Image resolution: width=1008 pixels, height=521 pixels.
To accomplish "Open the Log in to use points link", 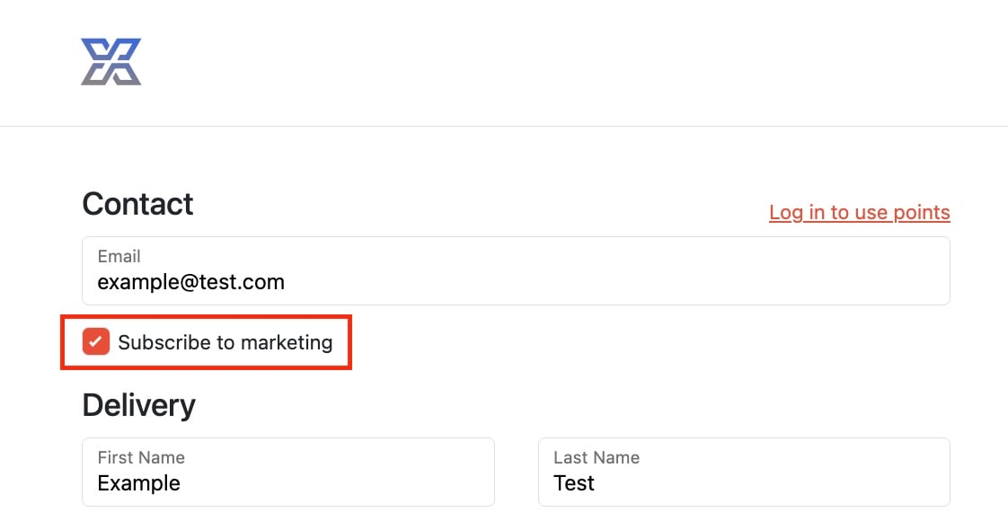I will (860, 213).
